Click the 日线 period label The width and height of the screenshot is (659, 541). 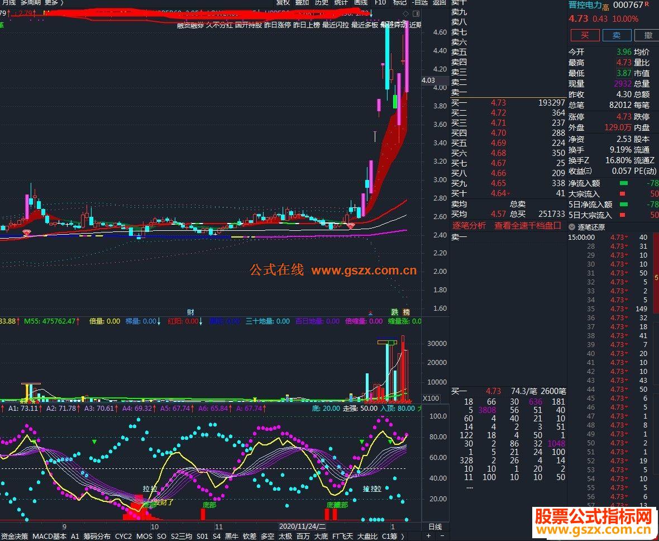click(435, 526)
